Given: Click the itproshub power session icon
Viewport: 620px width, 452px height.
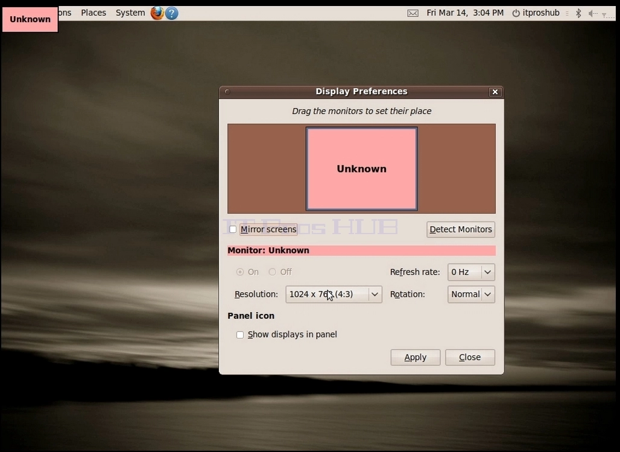Looking at the screenshot, I should [516, 13].
